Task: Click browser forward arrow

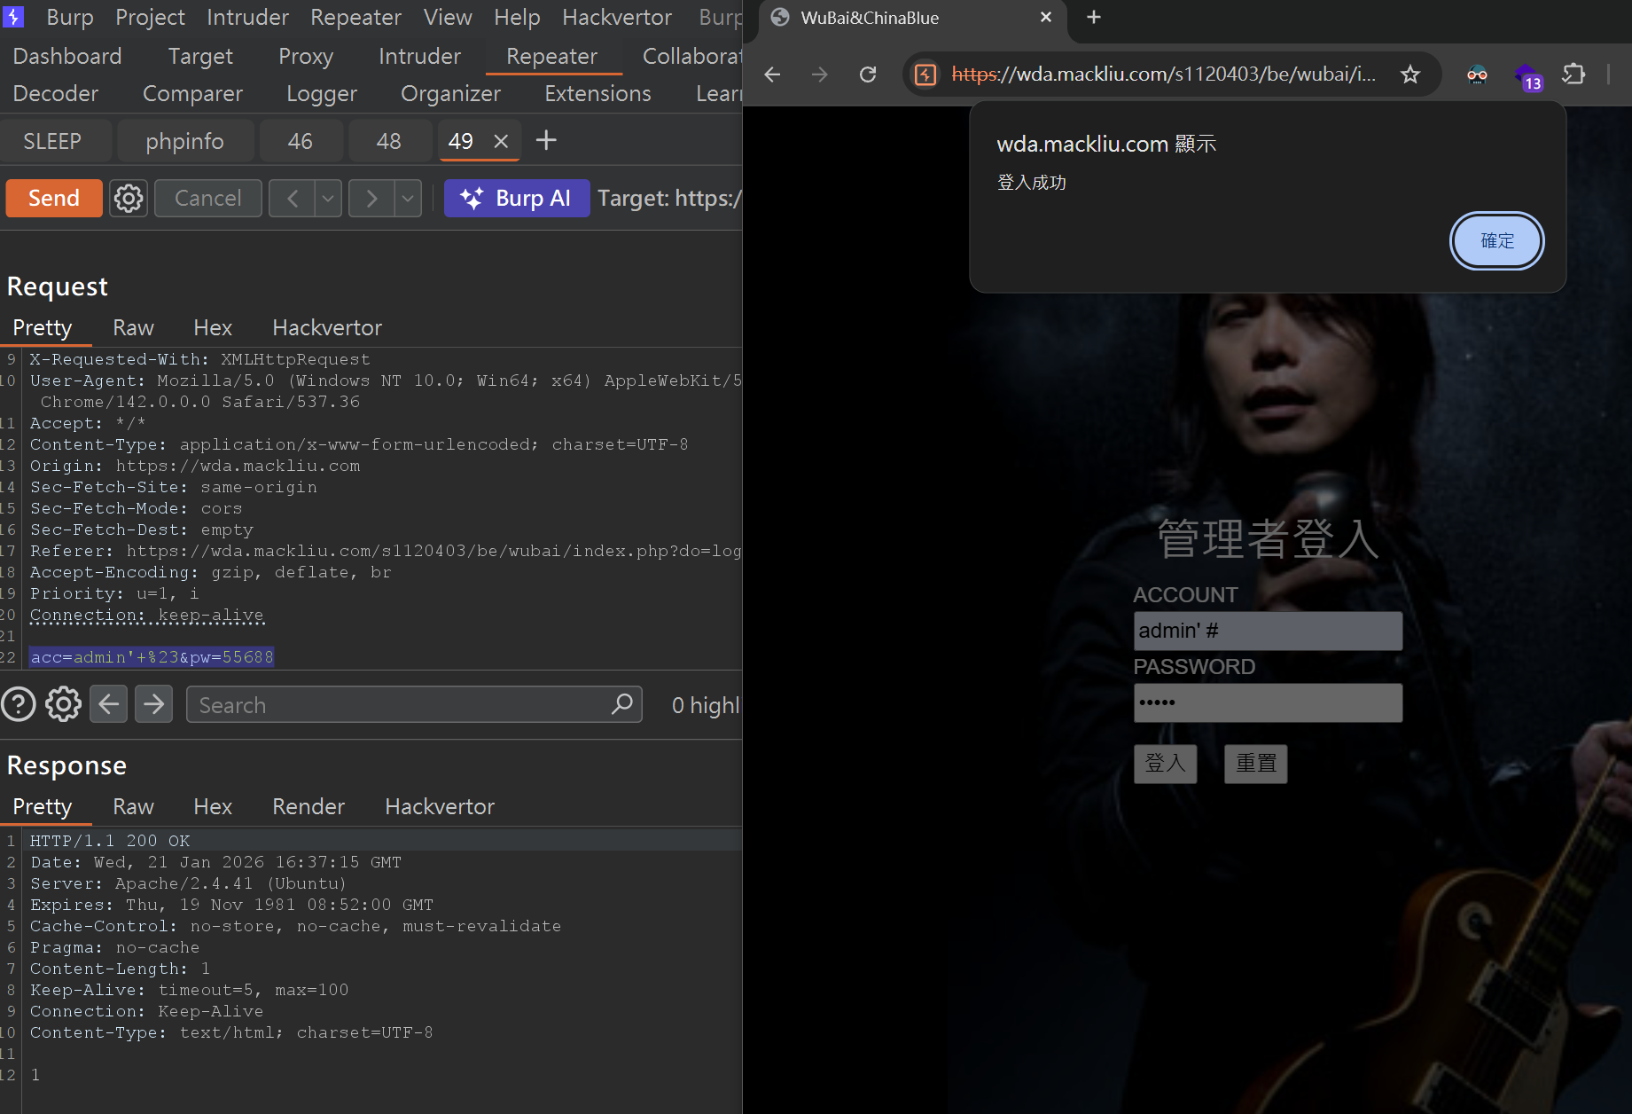Action: click(x=820, y=75)
